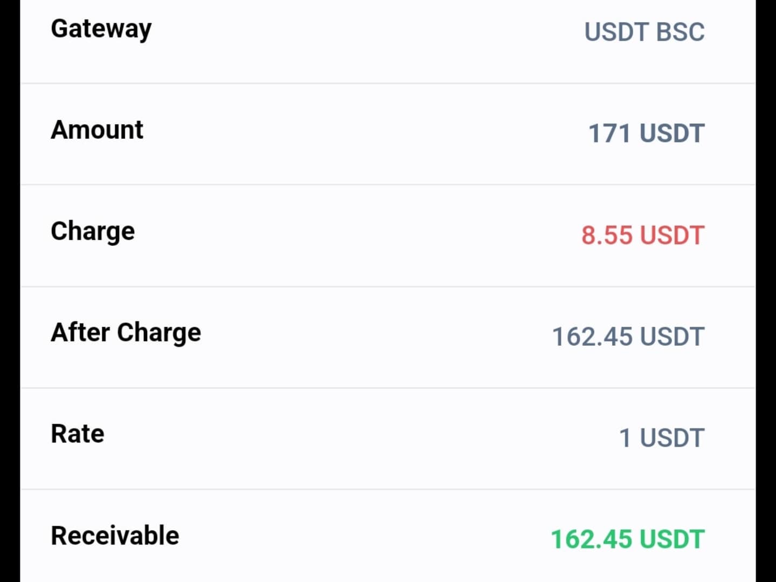Click the number 171 in Amount row
Image resolution: width=776 pixels, height=582 pixels.
[609, 133]
